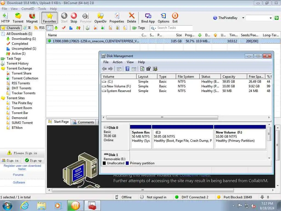Viewport: 281px width, 211px height.
Task: Open the File menu in BitComet
Action: click(x=4, y=9)
